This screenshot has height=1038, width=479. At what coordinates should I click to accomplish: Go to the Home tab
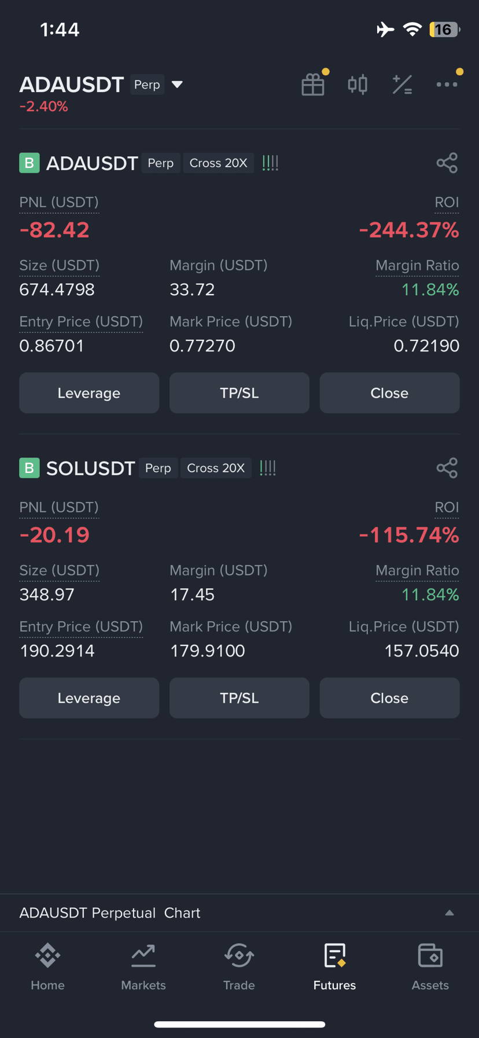(x=47, y=967)
